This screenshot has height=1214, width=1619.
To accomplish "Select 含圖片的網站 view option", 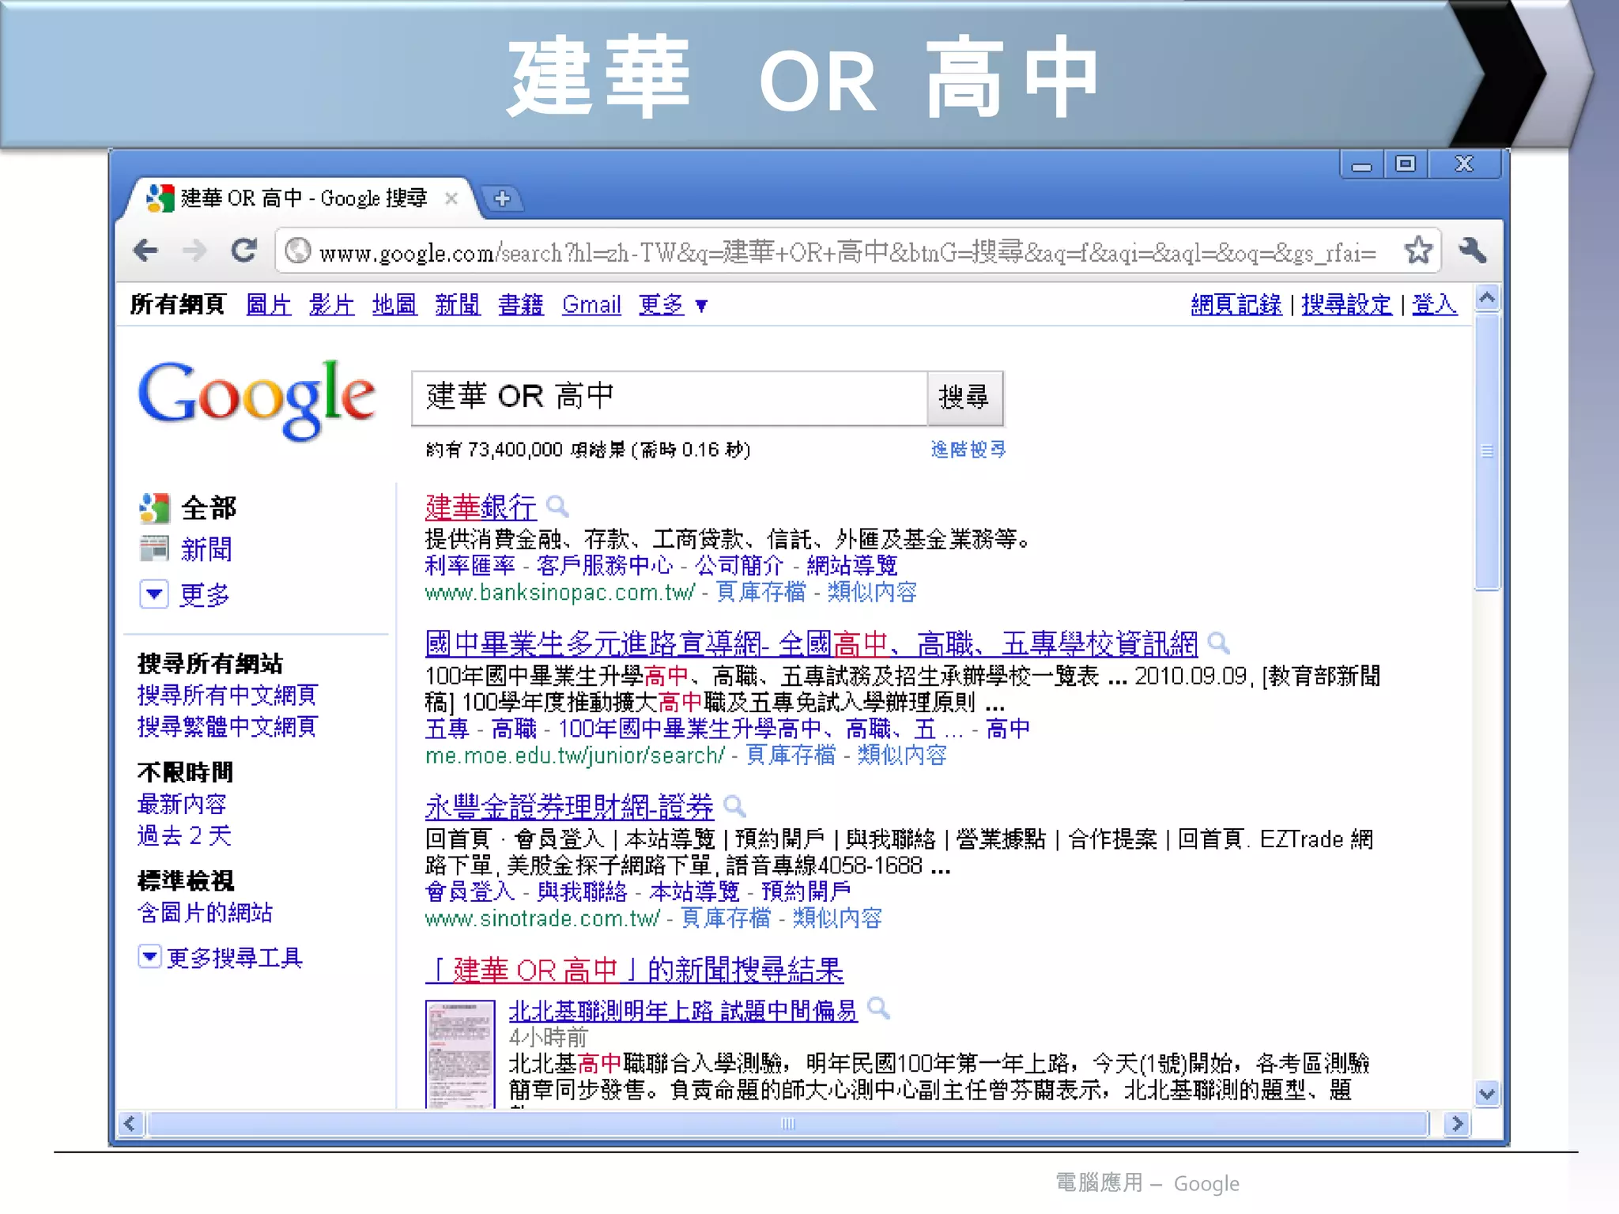I will [205, 912].
